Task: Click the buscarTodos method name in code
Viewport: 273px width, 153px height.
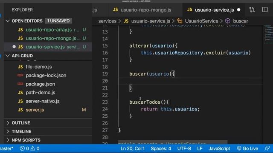Action: [x=145, y=102]
